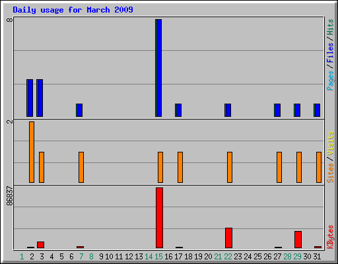
Task: Click the tiny red KBytes bar for day 7
Action: click(80, 247)
